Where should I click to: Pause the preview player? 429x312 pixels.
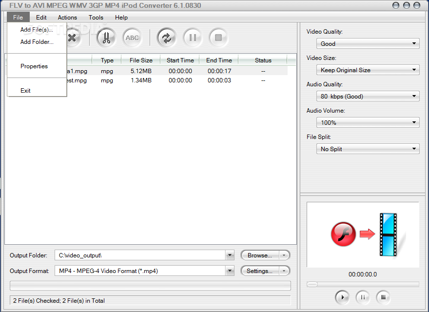point(363,297)
